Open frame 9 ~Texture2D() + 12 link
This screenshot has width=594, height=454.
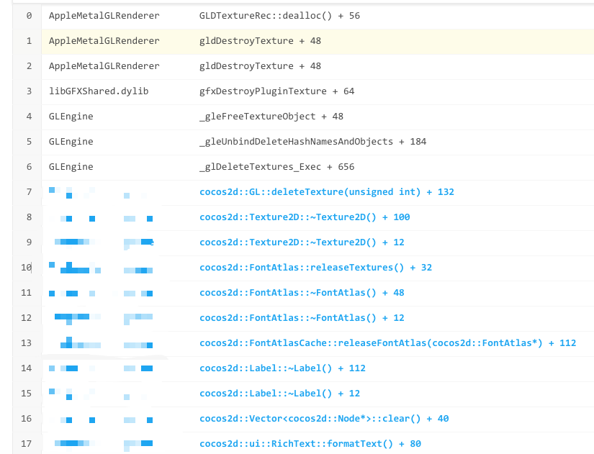302,242
